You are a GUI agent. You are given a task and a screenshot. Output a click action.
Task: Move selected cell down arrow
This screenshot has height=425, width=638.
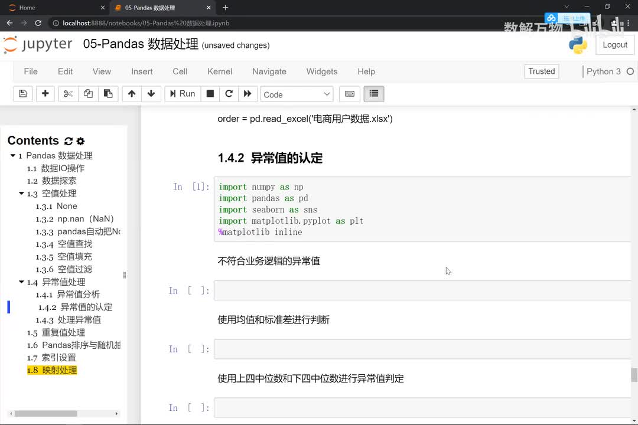pos(151,94)
